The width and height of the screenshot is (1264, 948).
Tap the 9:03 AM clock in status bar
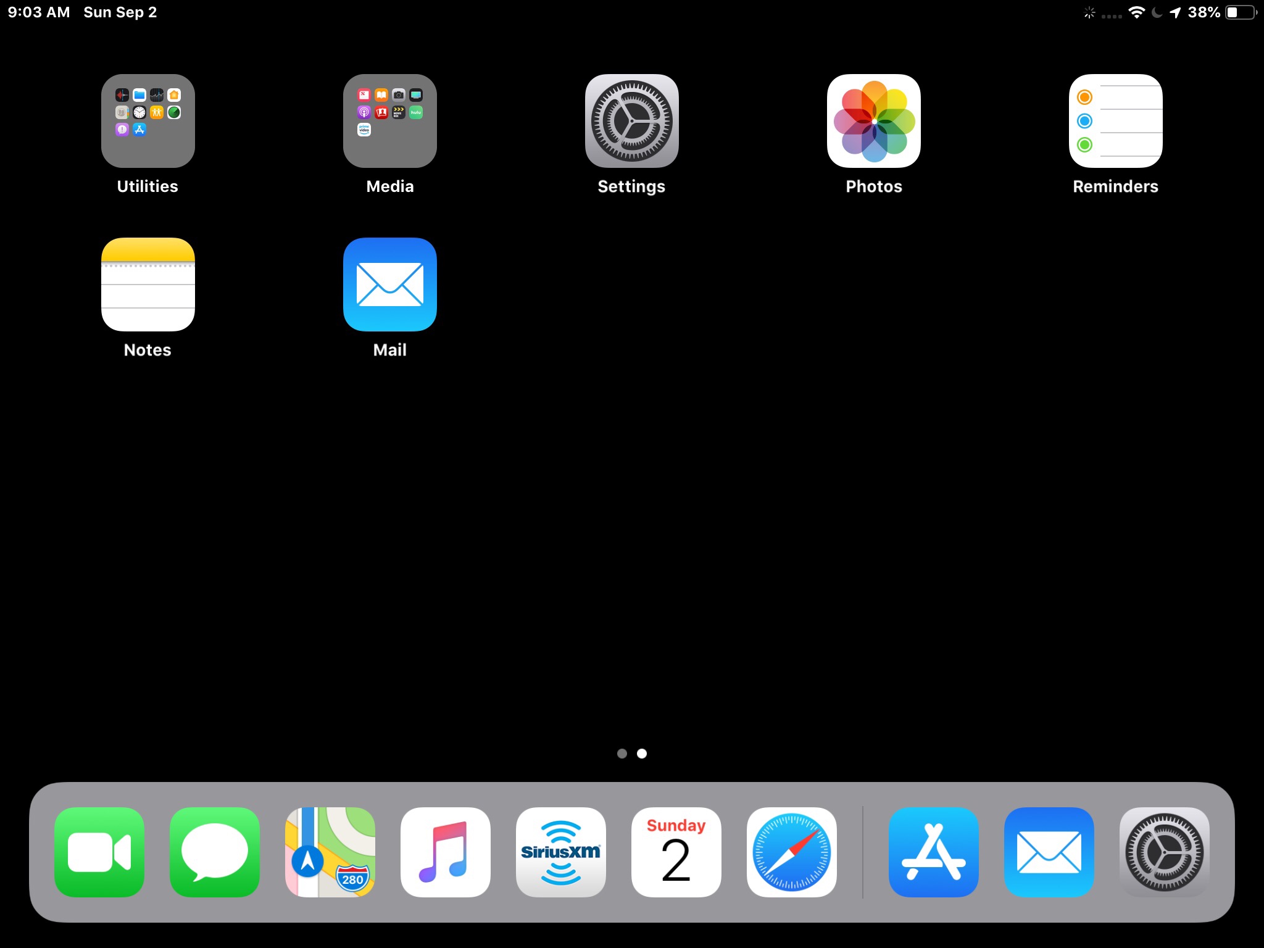tap(39, 12)
